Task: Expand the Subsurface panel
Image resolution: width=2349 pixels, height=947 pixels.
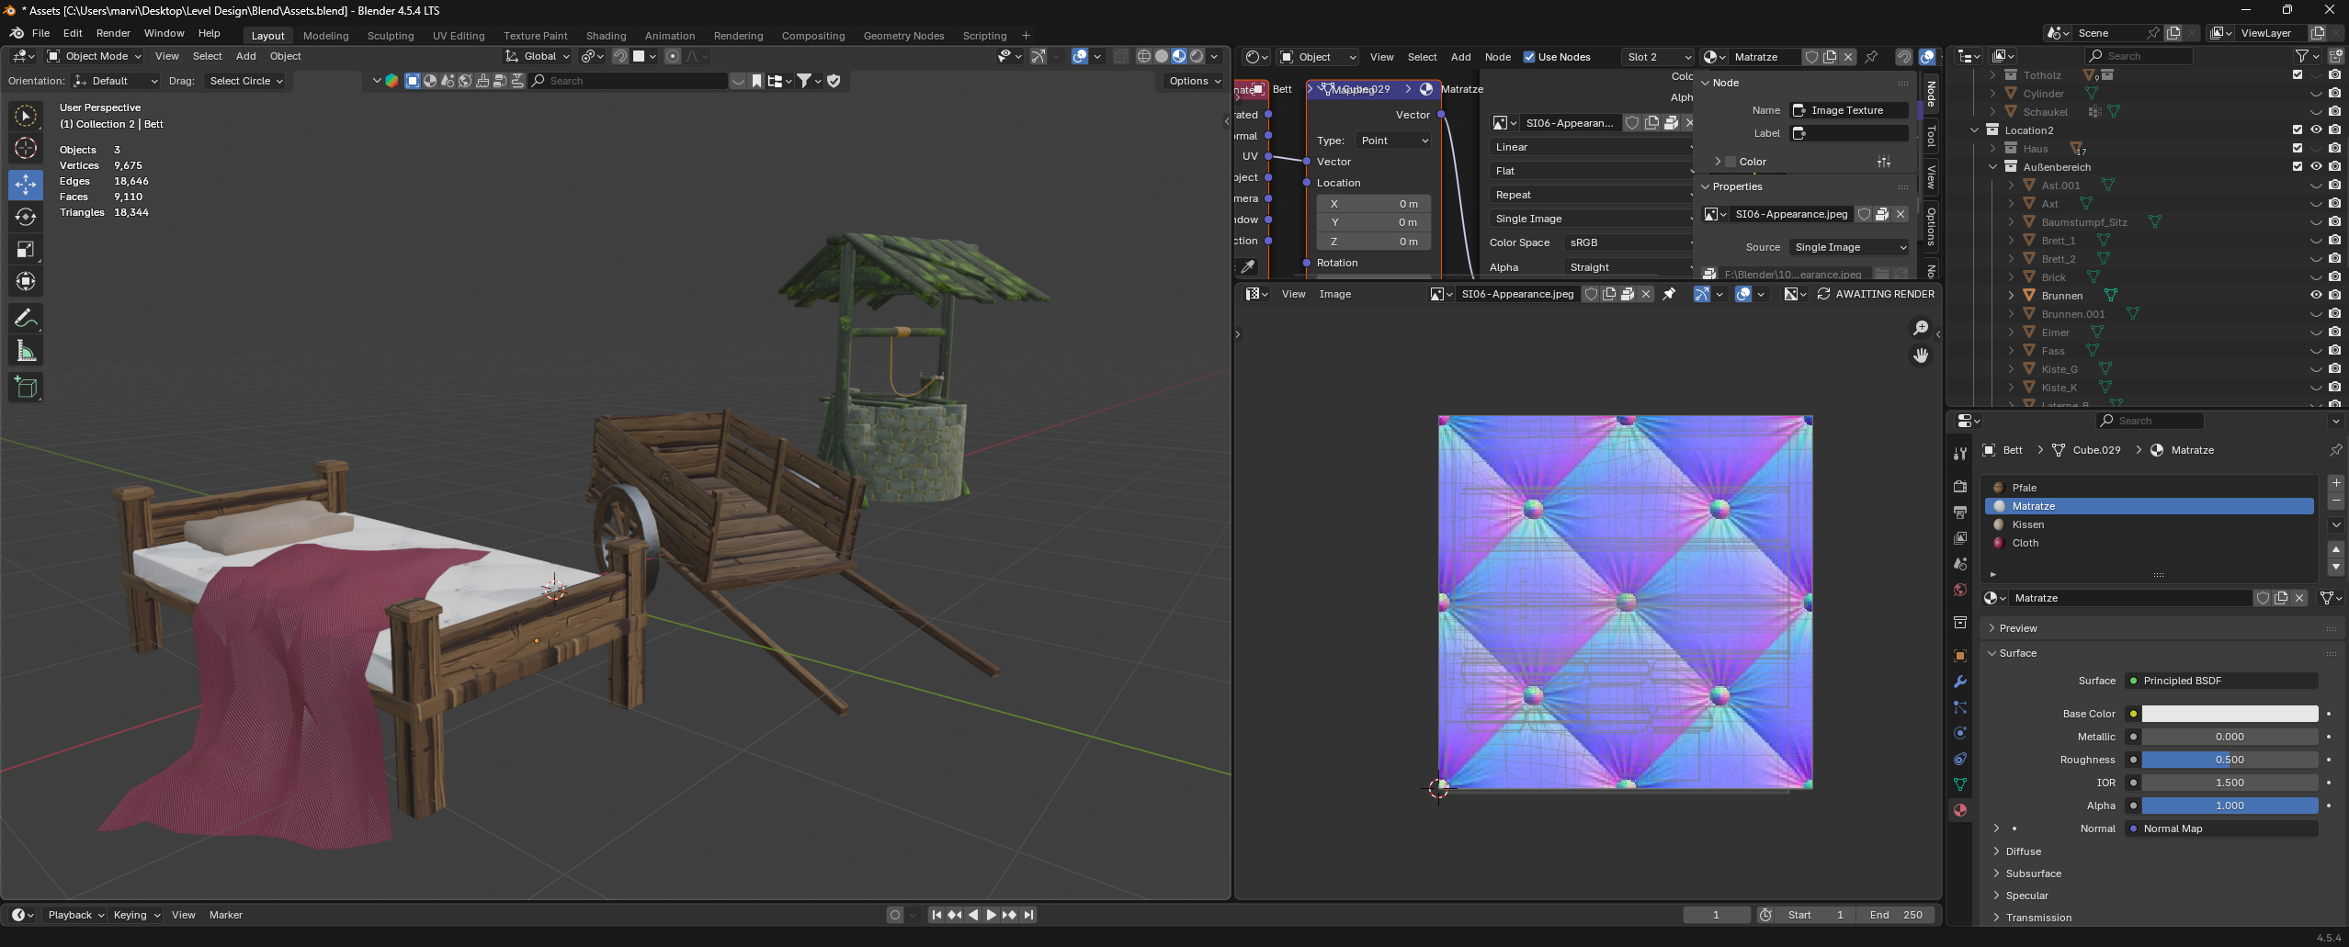Action: 2033,874
